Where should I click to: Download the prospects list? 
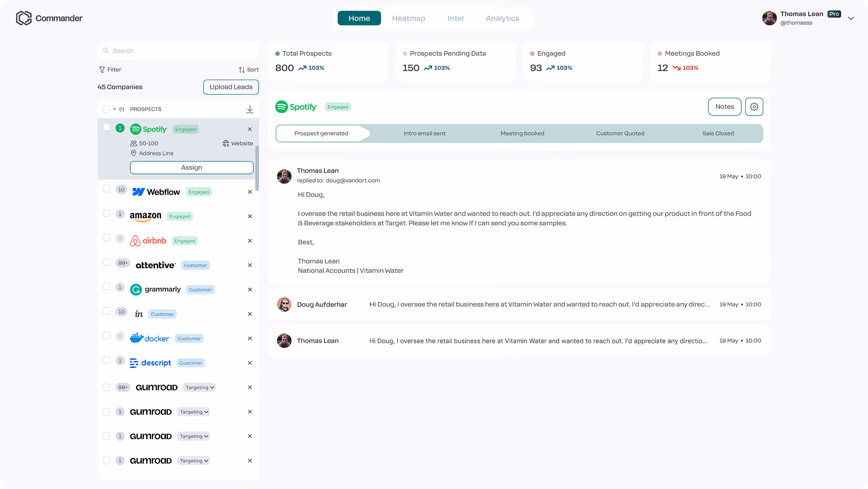pyautogui.click(x=250, y=109)
